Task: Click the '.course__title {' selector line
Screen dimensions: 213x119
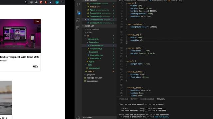Action: (135, 48)
